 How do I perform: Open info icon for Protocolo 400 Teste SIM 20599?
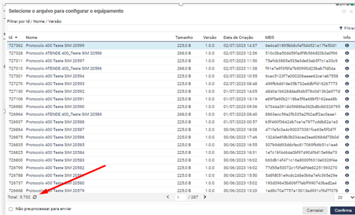(347, 45)
